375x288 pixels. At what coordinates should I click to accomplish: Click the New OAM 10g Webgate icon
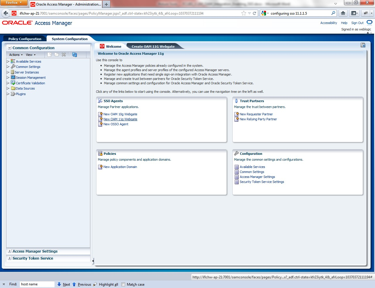click(100, 114)
